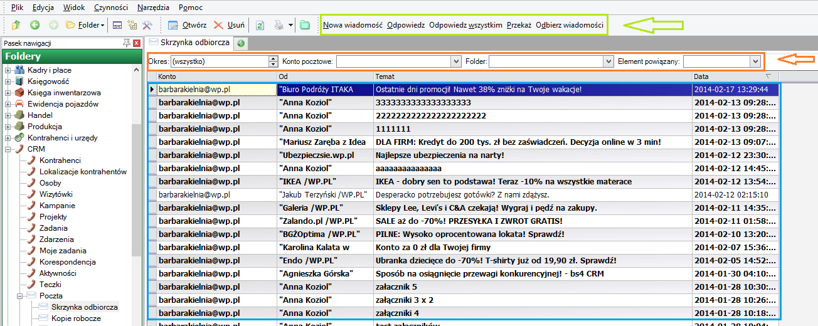Click the printer icon
Screen dimensions: 818x326
tap(279, 25)
